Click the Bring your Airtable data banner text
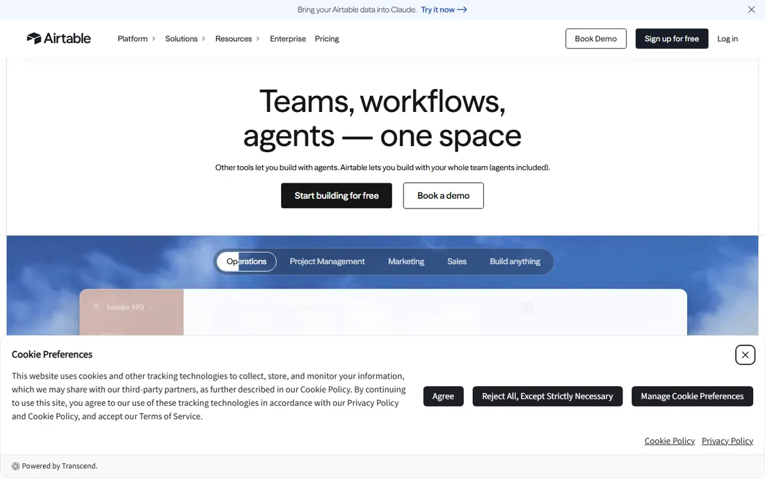Screen dimensions: 765x478 coord(357,10)
